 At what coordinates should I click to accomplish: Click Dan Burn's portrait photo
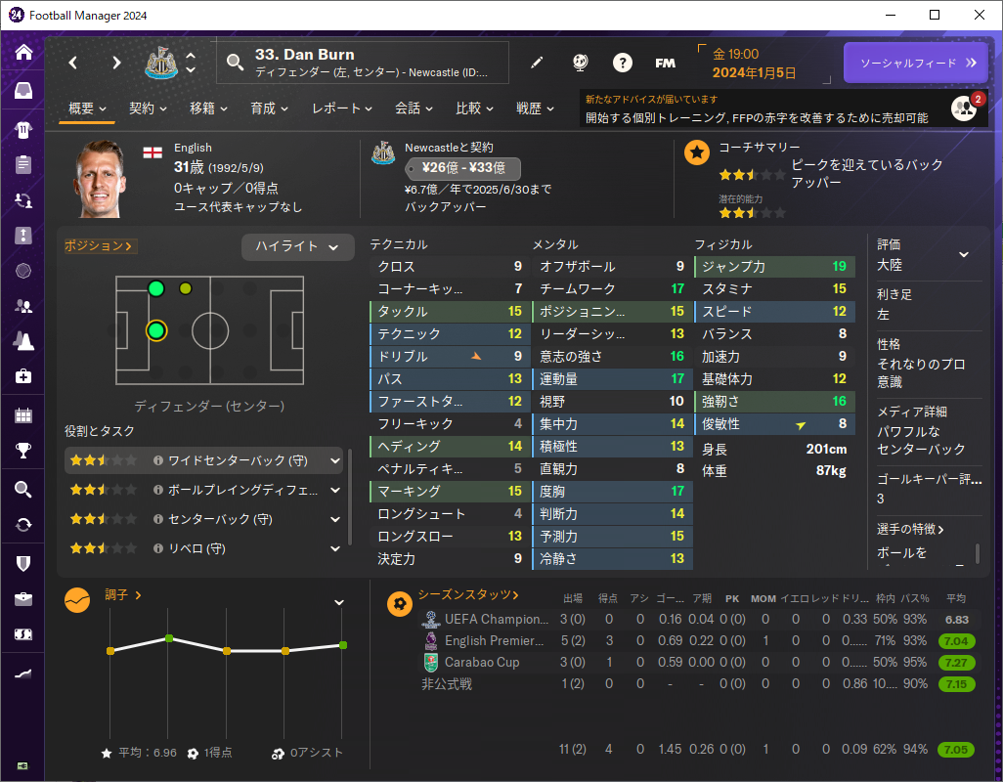point(99,179)
